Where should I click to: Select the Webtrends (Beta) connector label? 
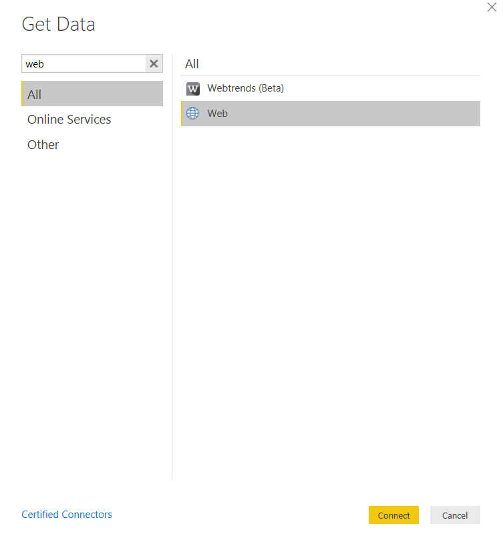coord(246,88)
